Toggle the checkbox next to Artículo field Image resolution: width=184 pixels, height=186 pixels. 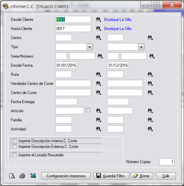coord(88,110)
